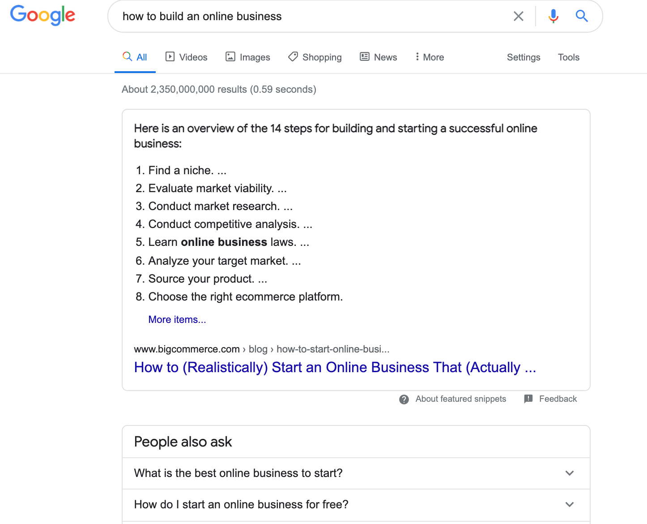Open the Settings menu
Viewport: 647px width, 524px height.
[x=524, y=57]
